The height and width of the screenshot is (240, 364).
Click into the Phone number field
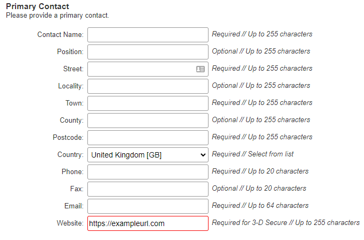coord(148,172)
